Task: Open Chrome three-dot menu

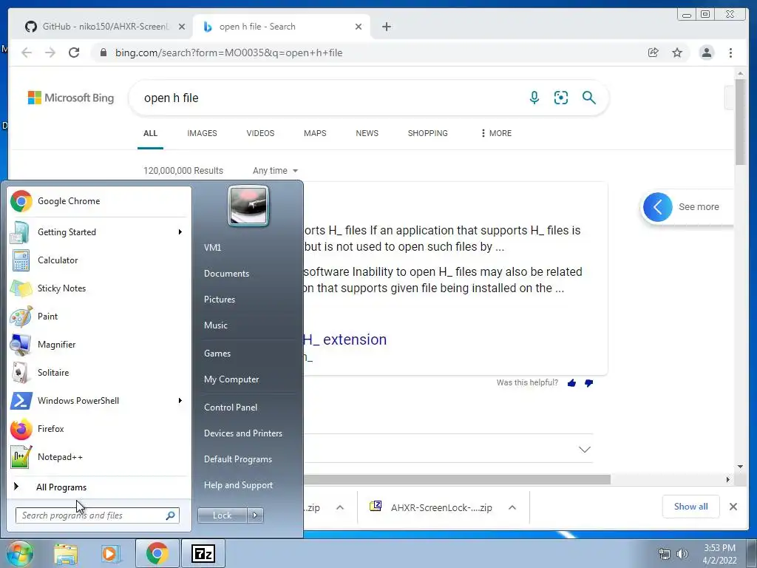Action: pyautogui.click(x=730, y=53)
